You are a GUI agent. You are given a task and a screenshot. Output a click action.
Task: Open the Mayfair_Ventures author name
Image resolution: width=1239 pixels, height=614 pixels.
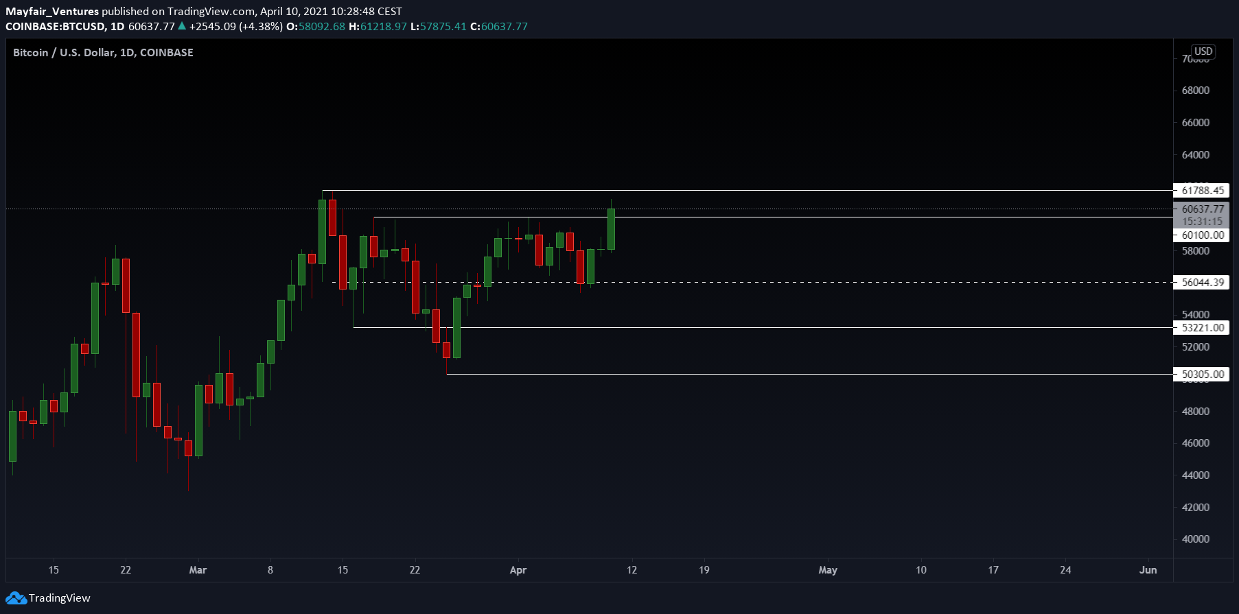(52, 12)
